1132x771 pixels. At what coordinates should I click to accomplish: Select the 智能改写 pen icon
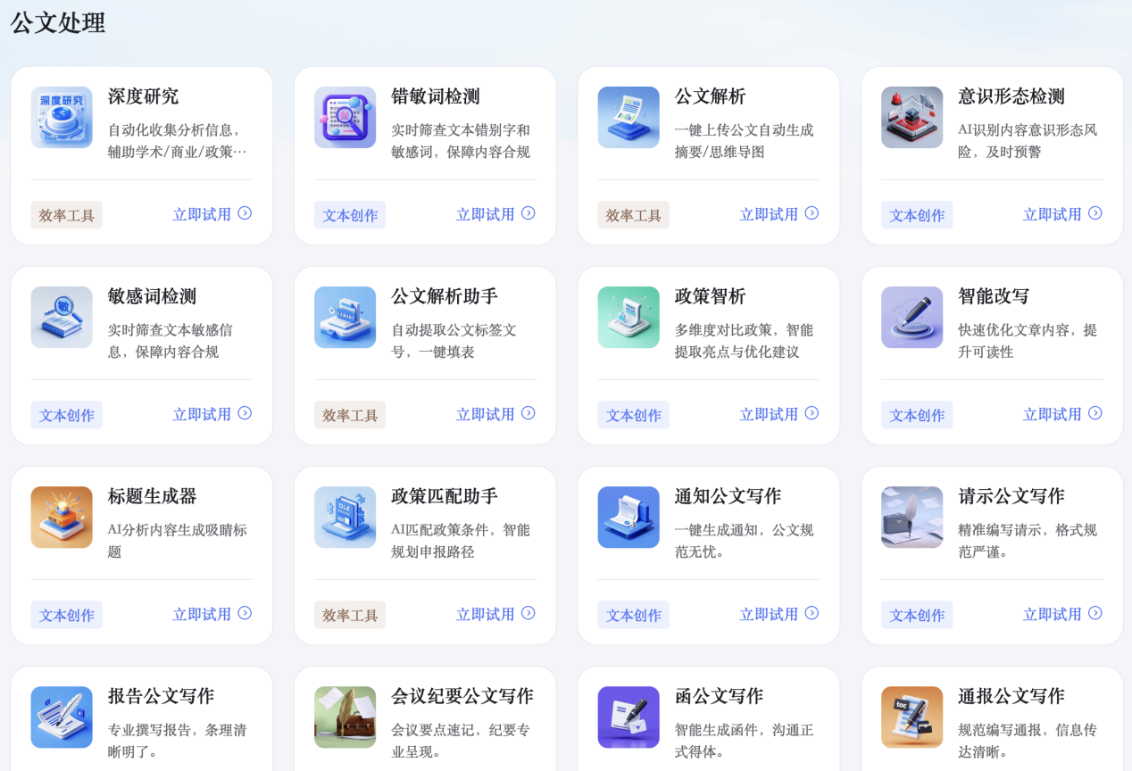point(911,317)
